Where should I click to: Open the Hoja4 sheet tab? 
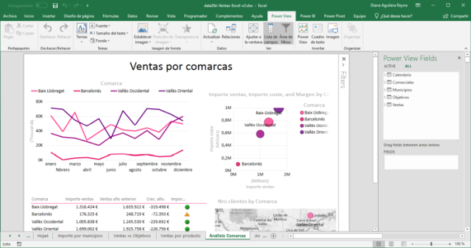(42, 236)
